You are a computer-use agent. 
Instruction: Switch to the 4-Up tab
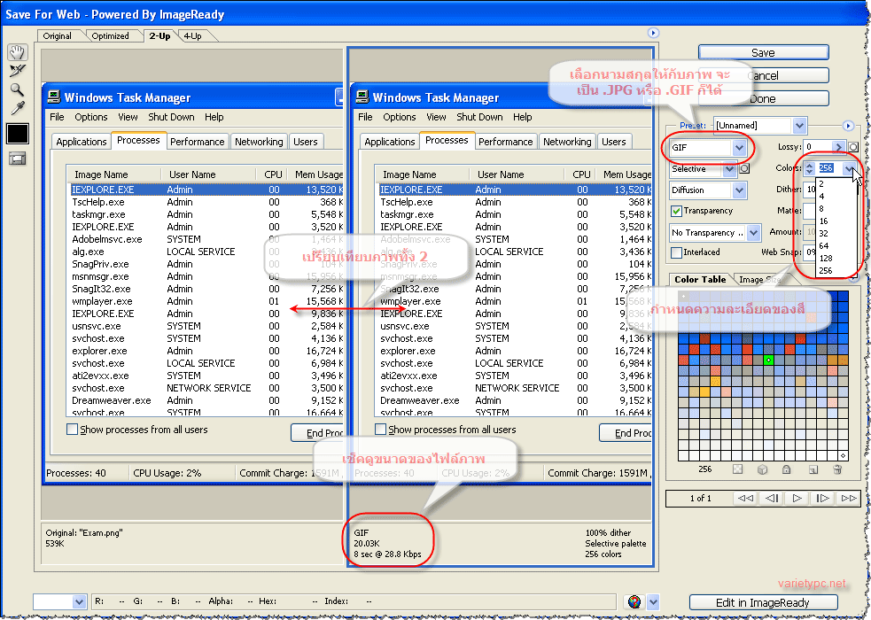(x=192, y=36)
